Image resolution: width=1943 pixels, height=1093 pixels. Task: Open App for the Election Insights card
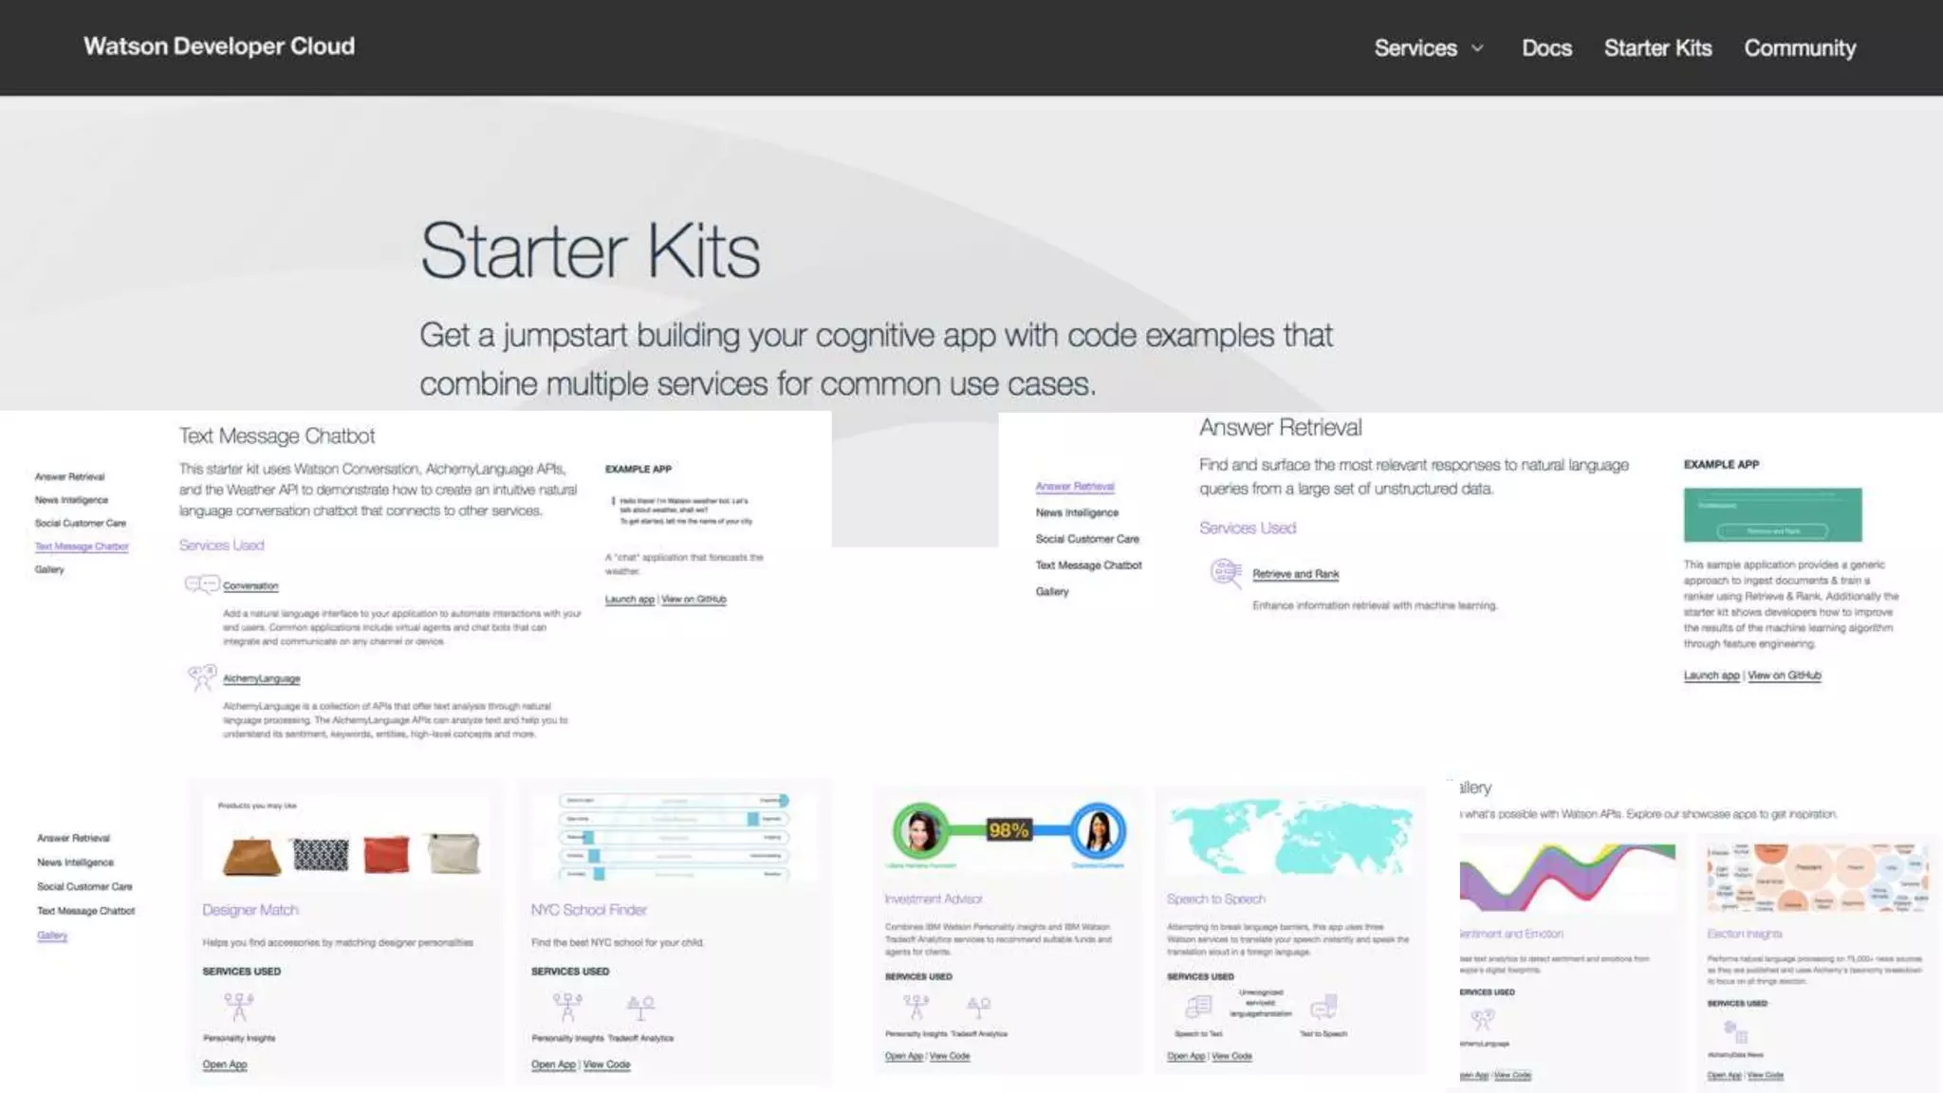click(x=1725, y=1075)
